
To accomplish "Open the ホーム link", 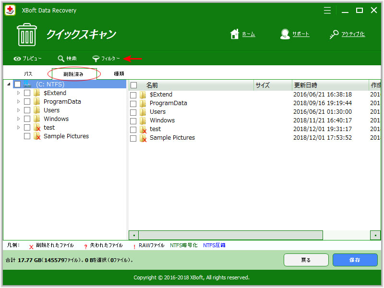I will point(249,34).
